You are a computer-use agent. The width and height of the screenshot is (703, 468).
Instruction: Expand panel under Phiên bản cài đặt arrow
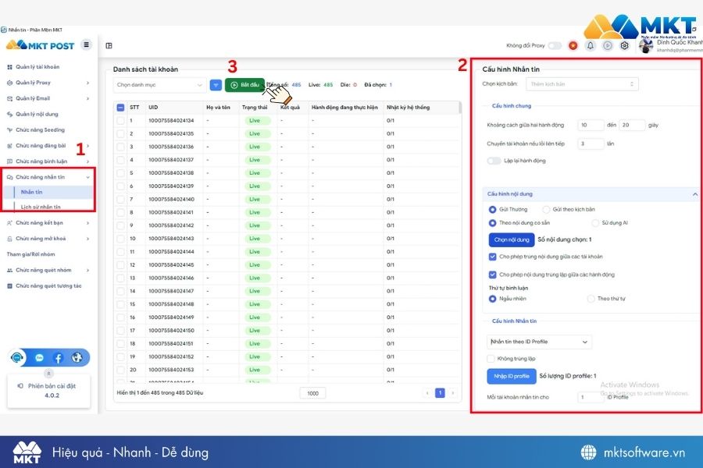[48, 373]
